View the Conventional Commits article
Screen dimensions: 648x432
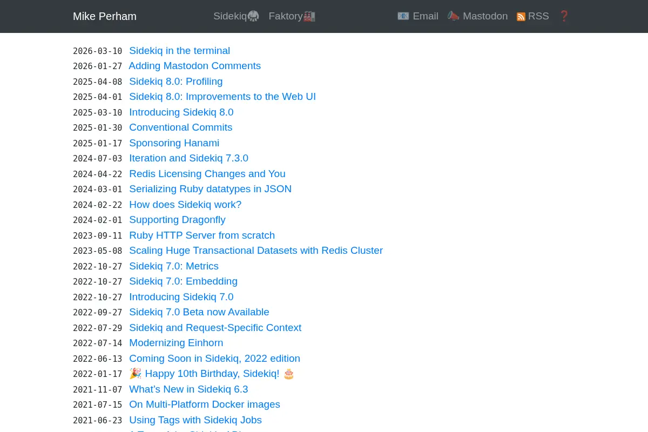point(180,127)
